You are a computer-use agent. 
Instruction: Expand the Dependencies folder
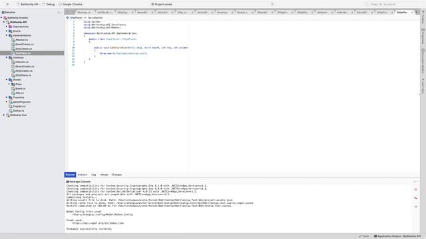coord(7,27)
